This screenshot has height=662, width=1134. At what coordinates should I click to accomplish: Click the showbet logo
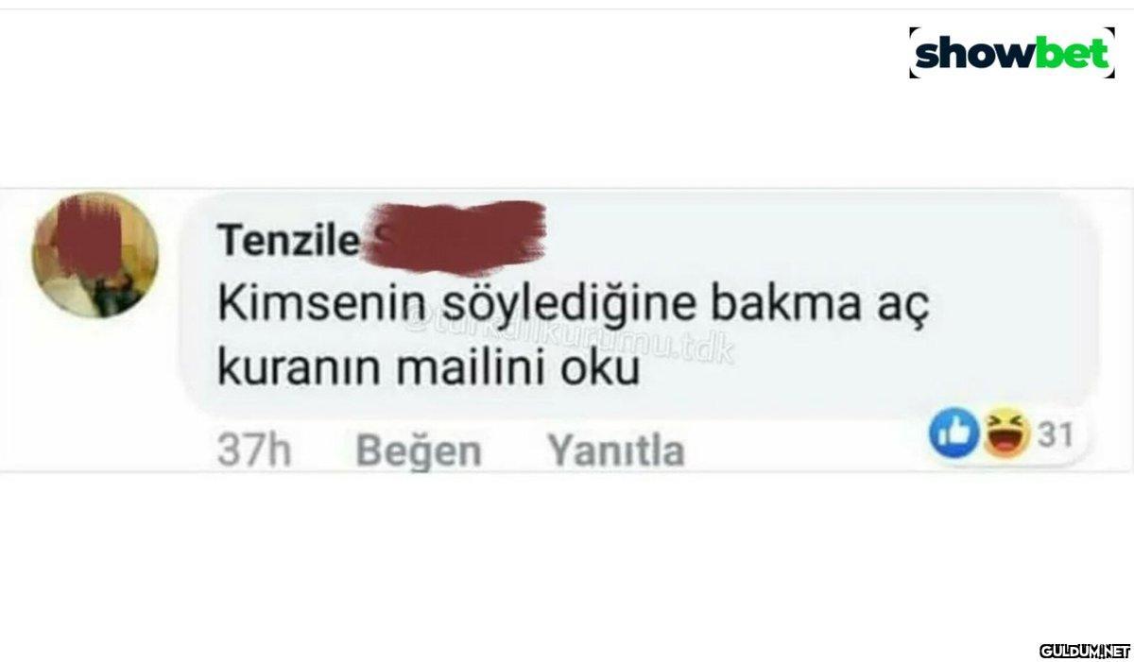point(1011,54)
